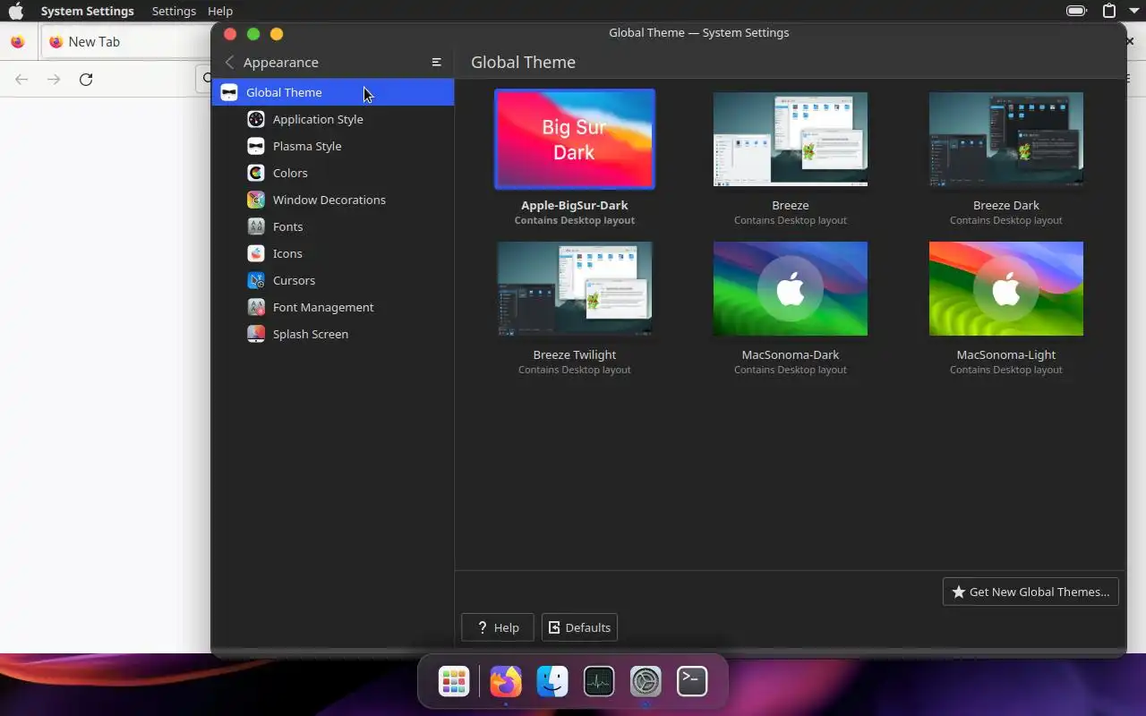Screen dimensions: 1146x716
Task: Select the Breeze Twilight theme thumbnail
Action: (x=575, y=288)
